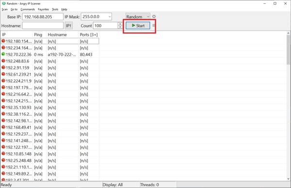Click red status icon of 192.224.211.9
The image size is (291, 188).
point(3,80)
